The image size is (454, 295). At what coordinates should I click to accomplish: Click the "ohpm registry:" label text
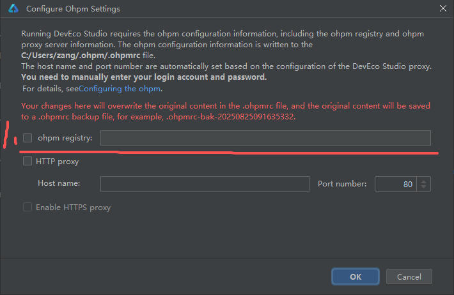(x=65, y=138)
